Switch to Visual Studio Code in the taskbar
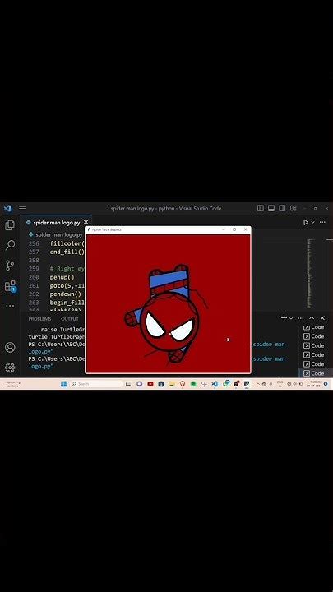The image size is (333, 592). click(x=215, y=384)
